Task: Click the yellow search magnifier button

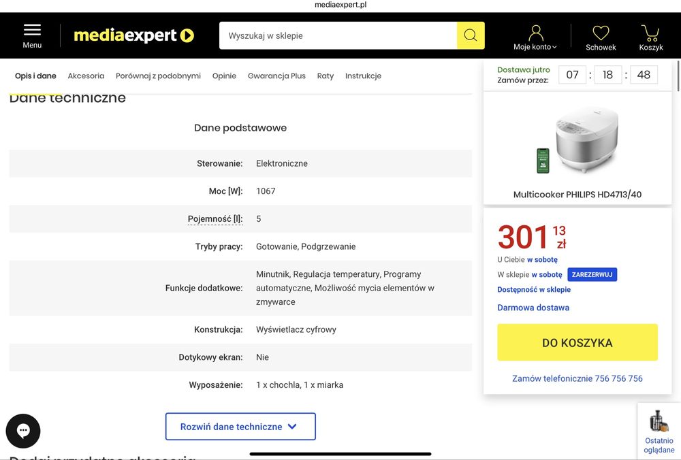Action: point(471,35)
